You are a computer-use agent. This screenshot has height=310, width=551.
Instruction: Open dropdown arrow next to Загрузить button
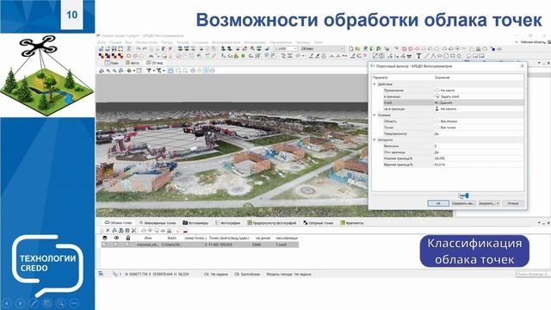pos(498,203)
